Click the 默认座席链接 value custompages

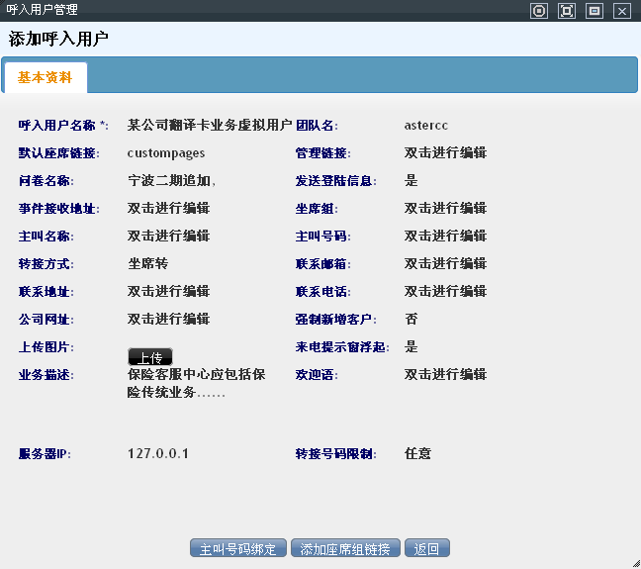[166, 153]
